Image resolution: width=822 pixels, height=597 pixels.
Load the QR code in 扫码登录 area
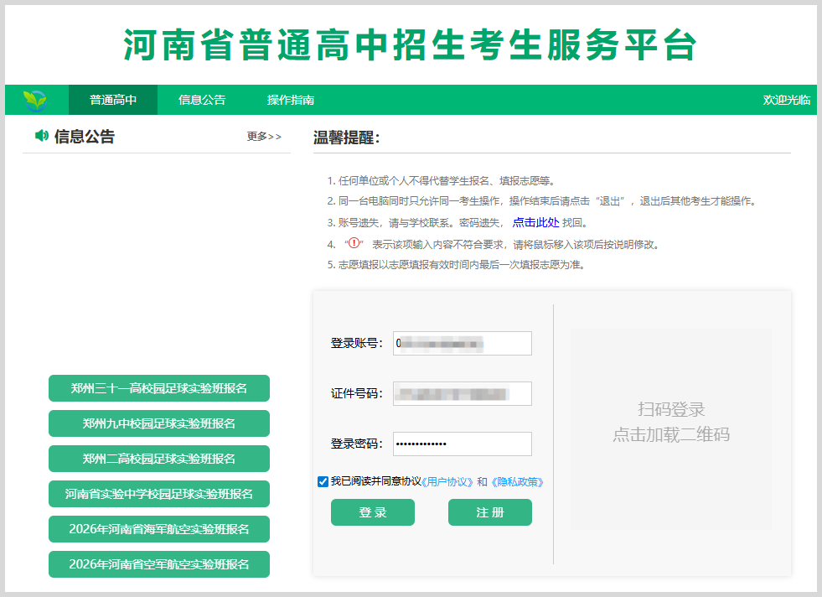click(x=671, y=429)
